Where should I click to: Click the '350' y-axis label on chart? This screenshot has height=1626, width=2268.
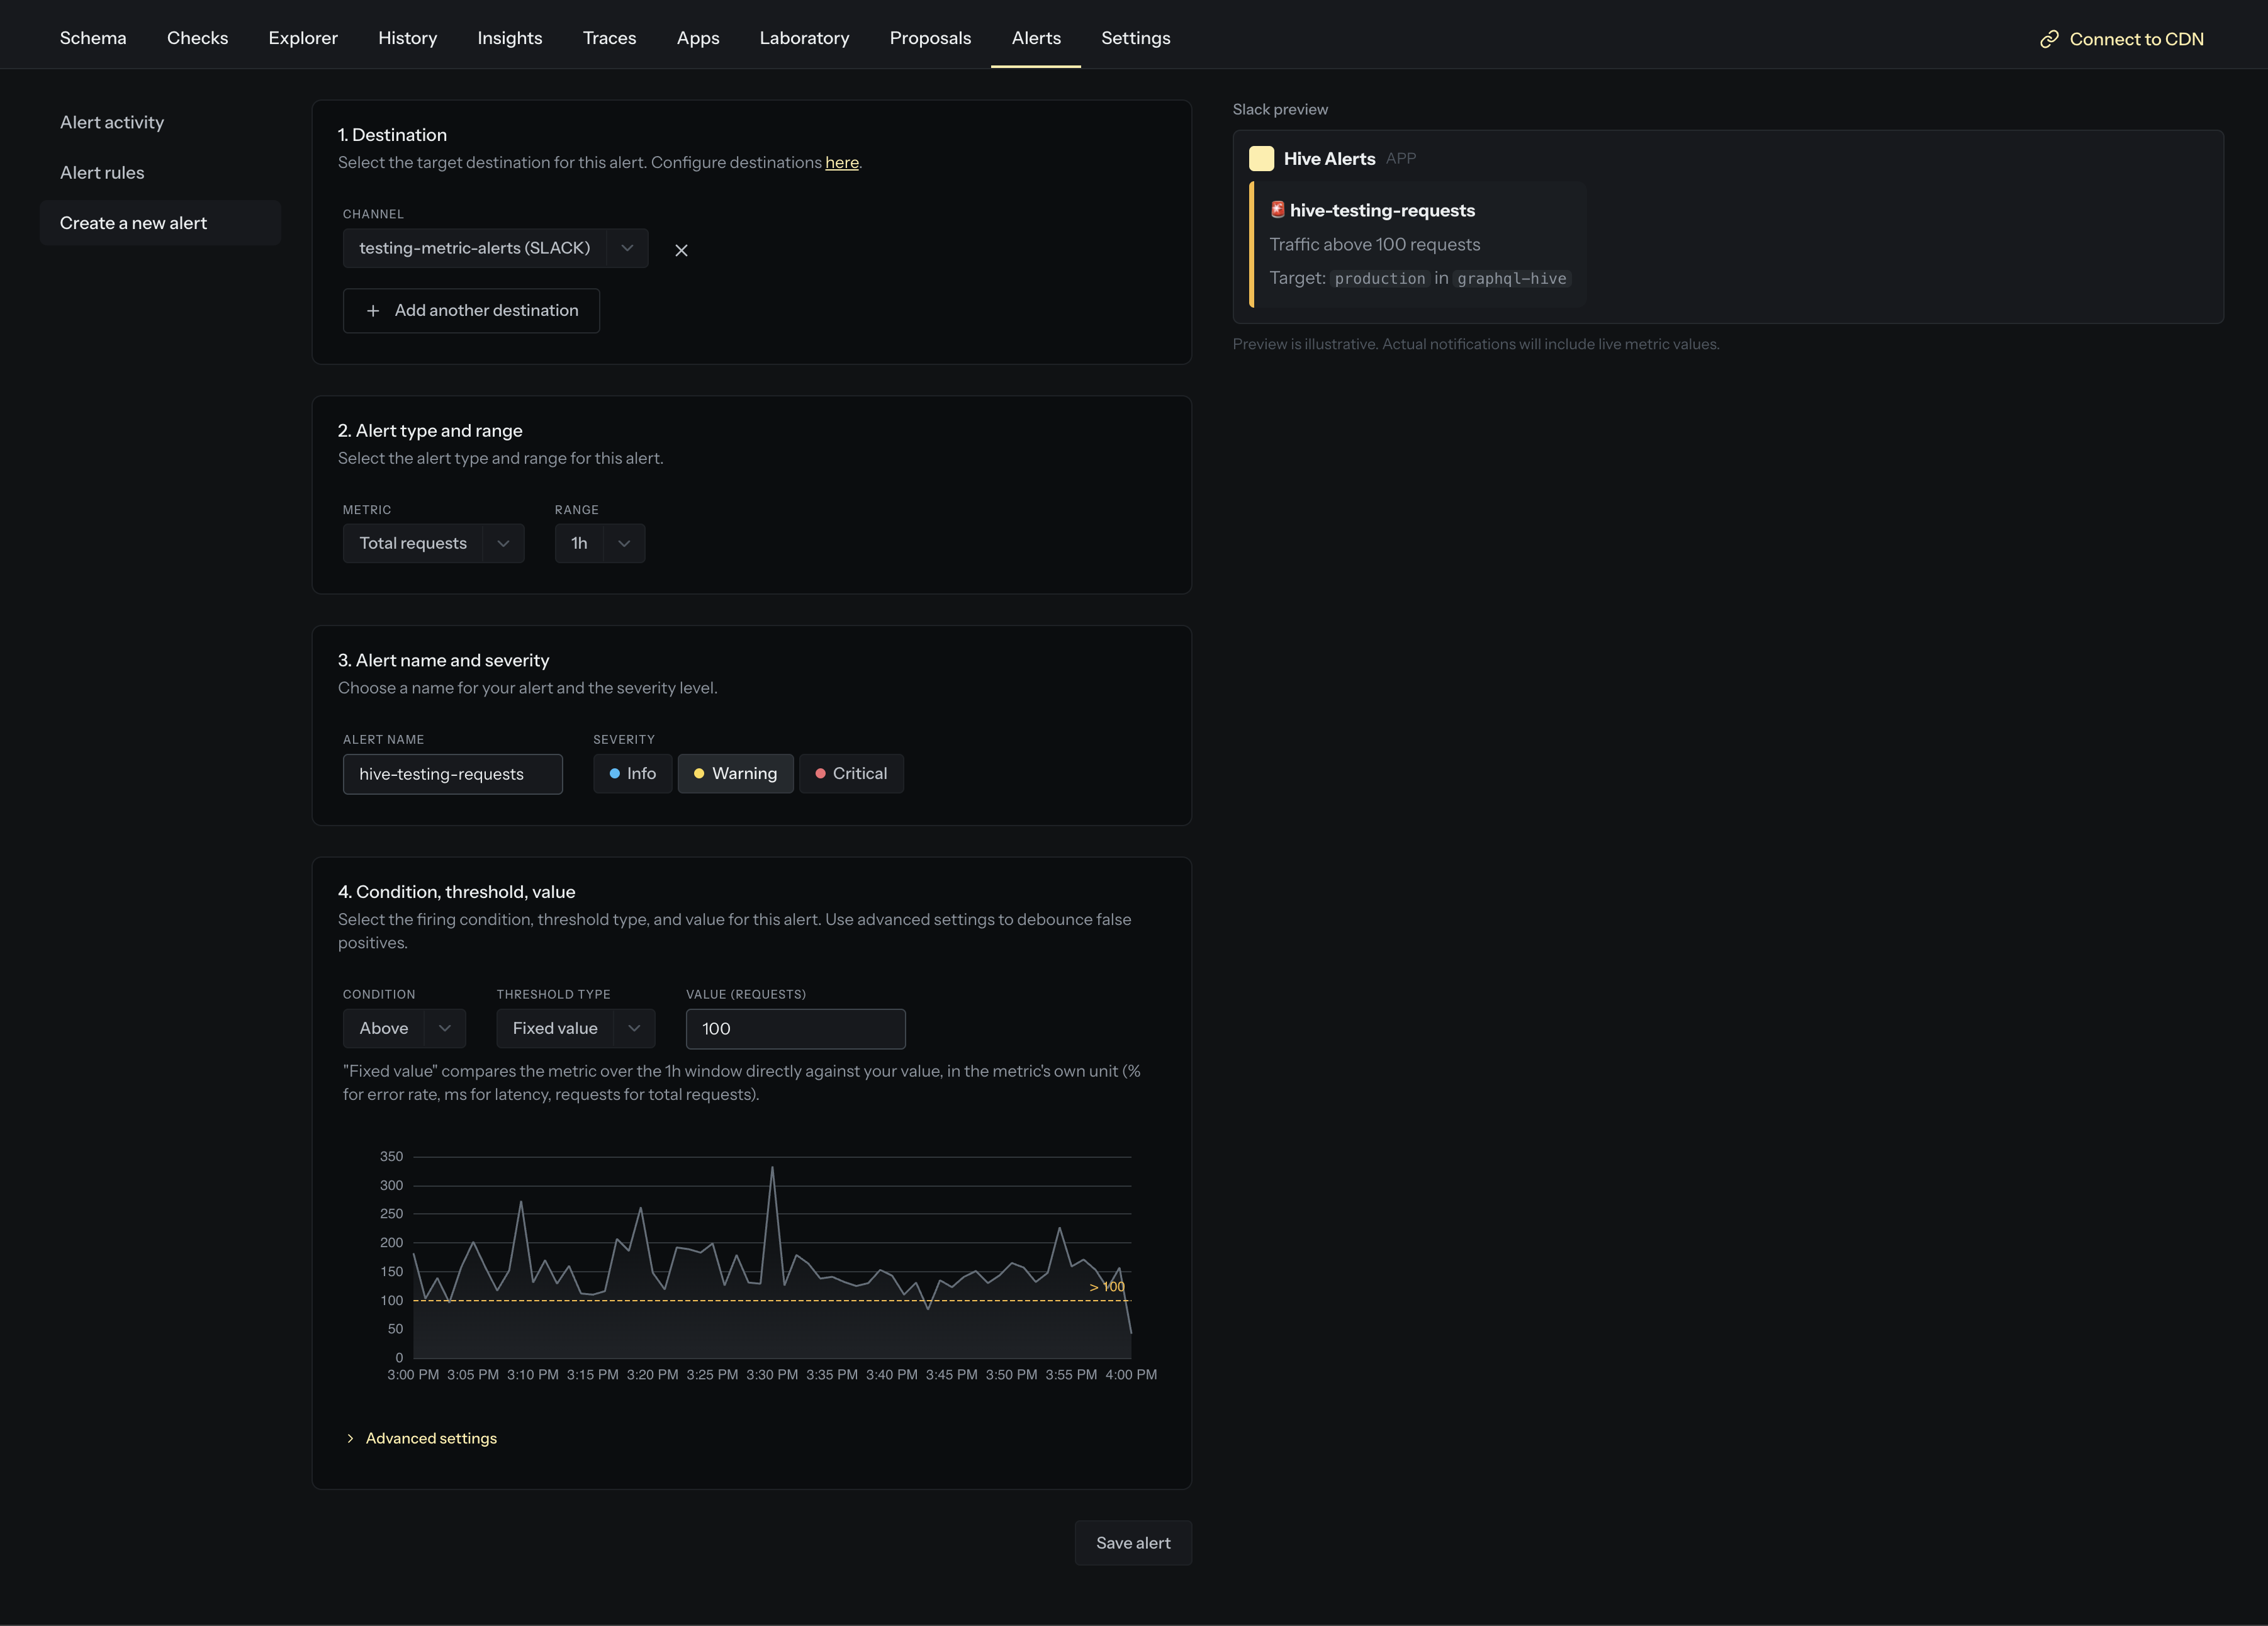pyautogui.click(x=391, y=1156)
